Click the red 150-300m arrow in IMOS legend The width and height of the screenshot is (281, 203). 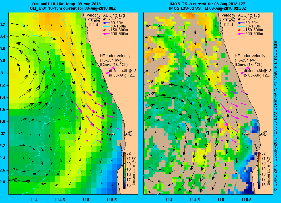(x=241, y=30)
